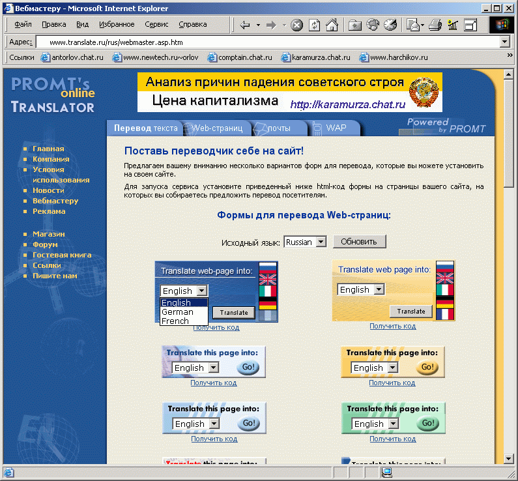Click the Обновить button
518x481 pixels.
click(x=359, y=242)
